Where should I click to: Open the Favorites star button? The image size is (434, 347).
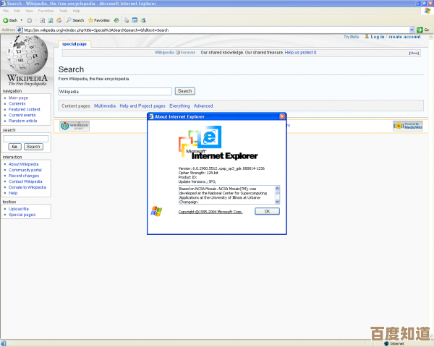click(99, 20)
